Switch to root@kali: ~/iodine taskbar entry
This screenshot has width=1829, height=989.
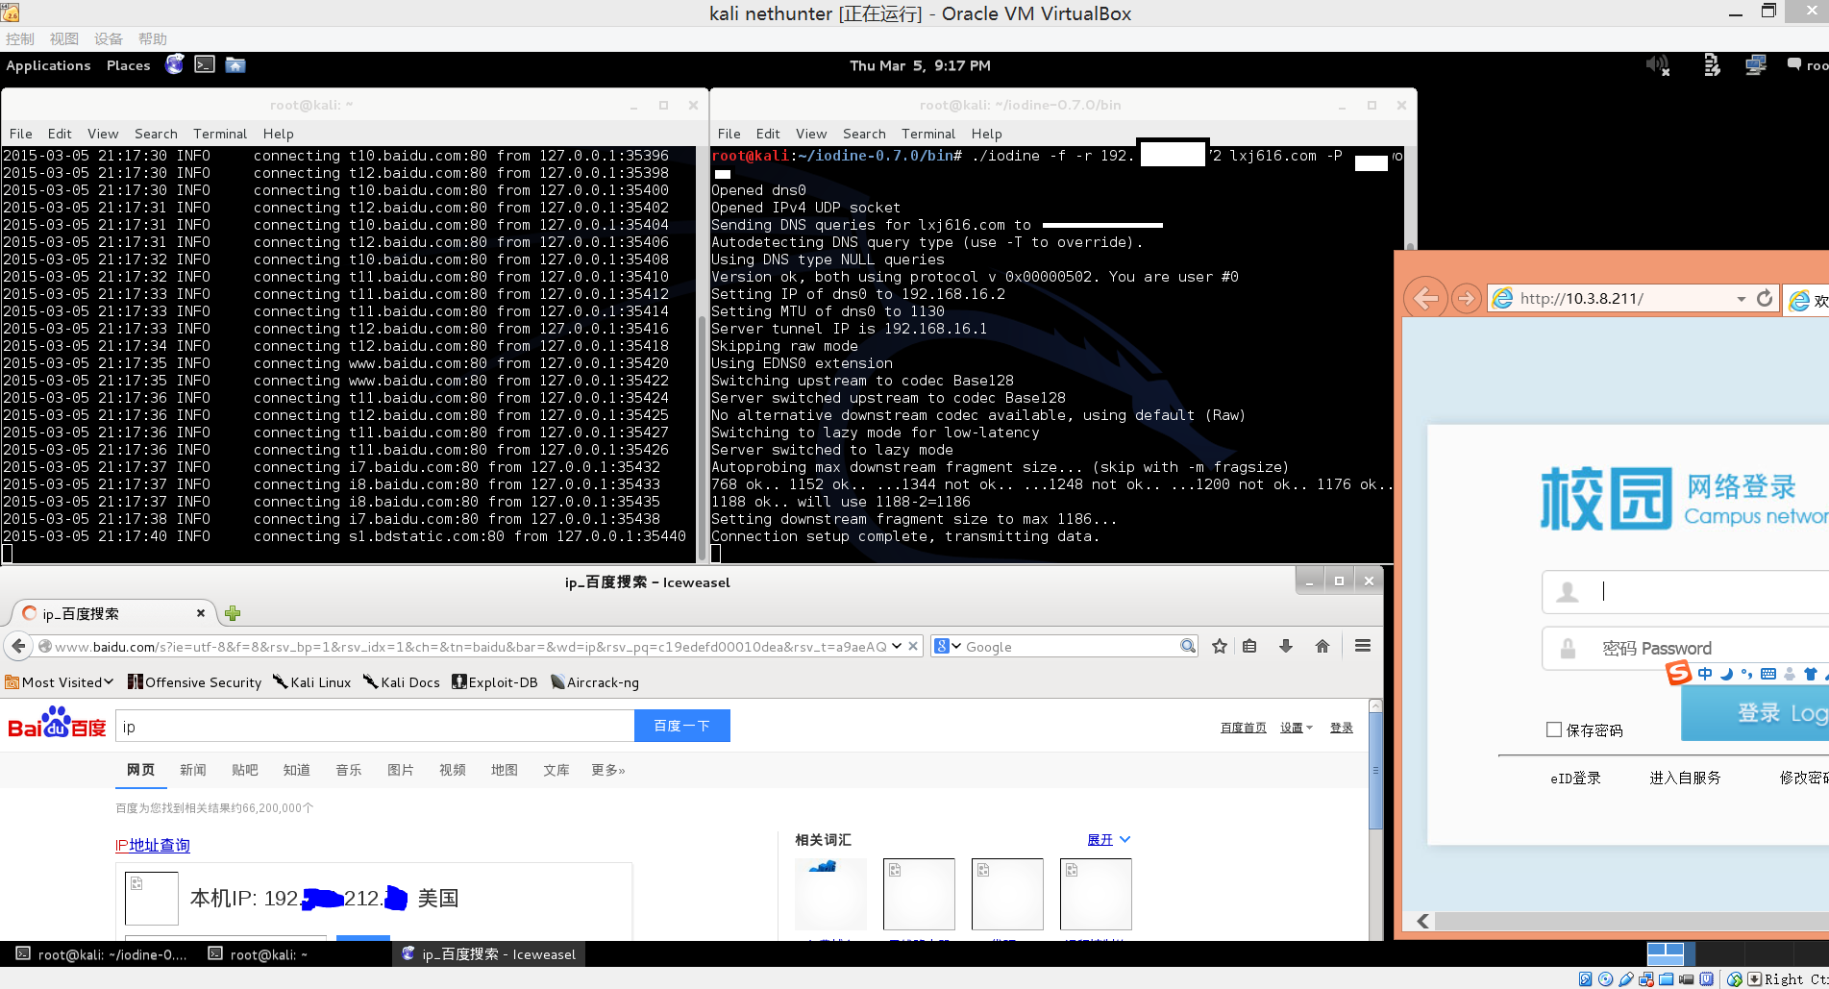[103, 953]
